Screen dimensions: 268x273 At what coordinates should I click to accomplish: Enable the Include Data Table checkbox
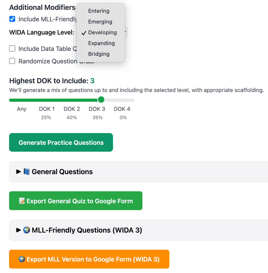[x=12, y=49]
